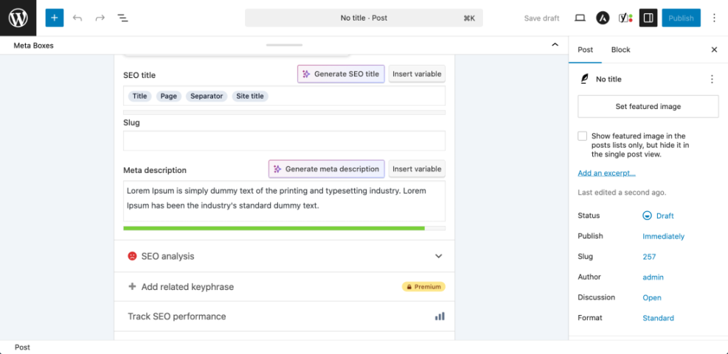Edit the slug value 257
This screenshot has height=354, width=728.
point(649,257)
